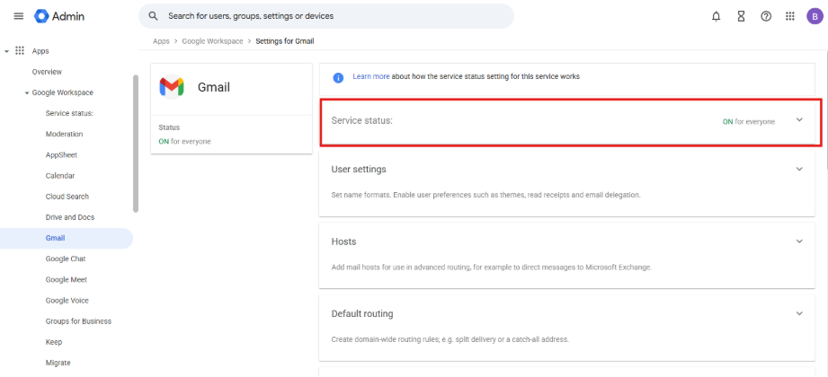The image size is (828, 377).
Task: Click the Default routing heading
Action: 362,314
